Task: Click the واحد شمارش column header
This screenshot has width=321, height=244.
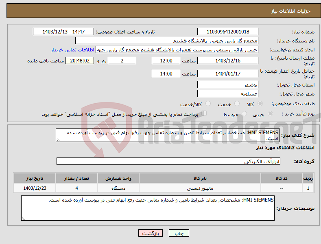Action: pyautogui.click(x=118, y=178)
